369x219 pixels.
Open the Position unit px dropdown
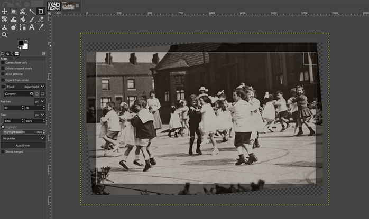pyautogui.click(x=40, y=101)
